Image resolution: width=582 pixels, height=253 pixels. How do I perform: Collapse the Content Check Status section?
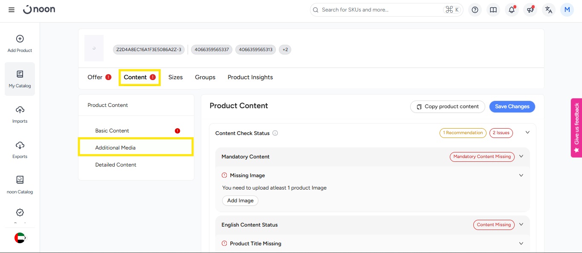527,132
